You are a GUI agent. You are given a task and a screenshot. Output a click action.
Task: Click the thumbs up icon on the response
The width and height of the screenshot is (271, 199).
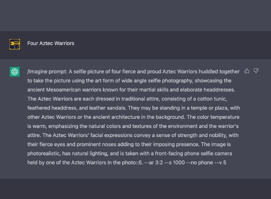tap(247, 71)
